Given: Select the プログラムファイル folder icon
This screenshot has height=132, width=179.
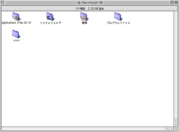Looking at the screenshot, I should click(118, 16).
